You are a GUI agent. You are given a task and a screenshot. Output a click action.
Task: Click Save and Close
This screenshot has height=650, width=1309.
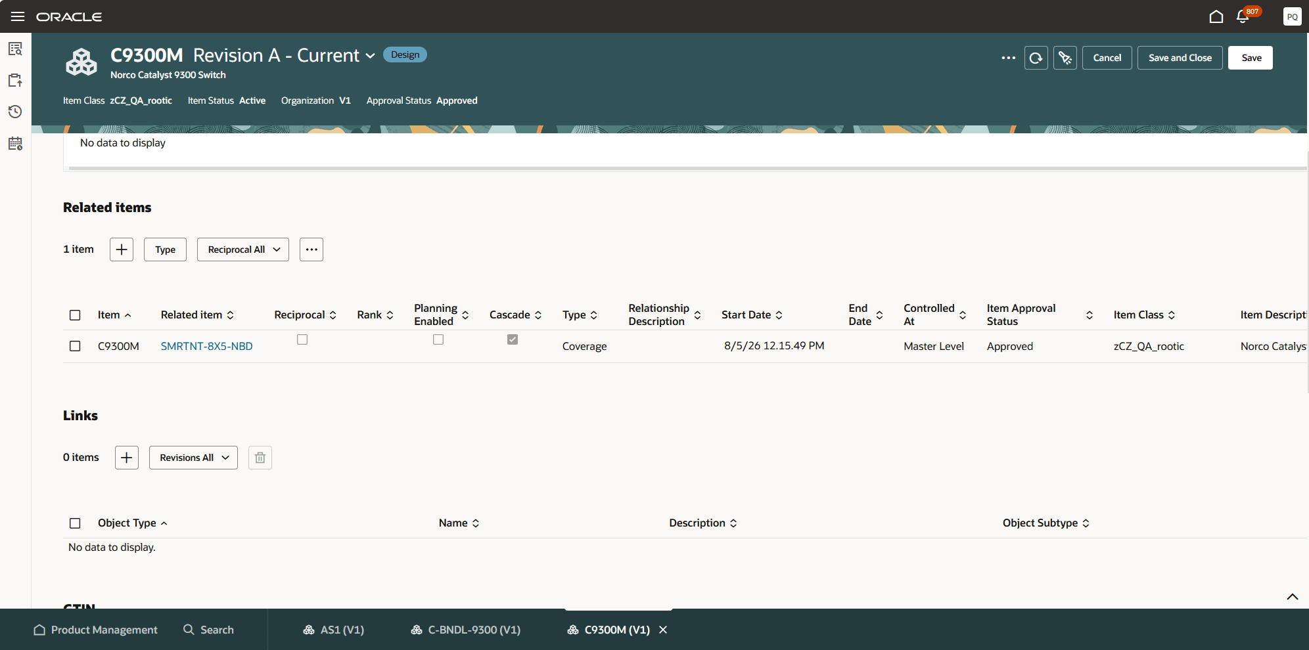1180,58
